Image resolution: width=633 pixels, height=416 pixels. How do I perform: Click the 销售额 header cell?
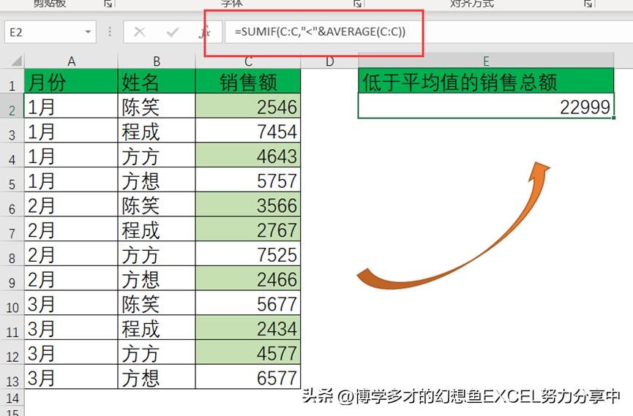coord(248,82)
